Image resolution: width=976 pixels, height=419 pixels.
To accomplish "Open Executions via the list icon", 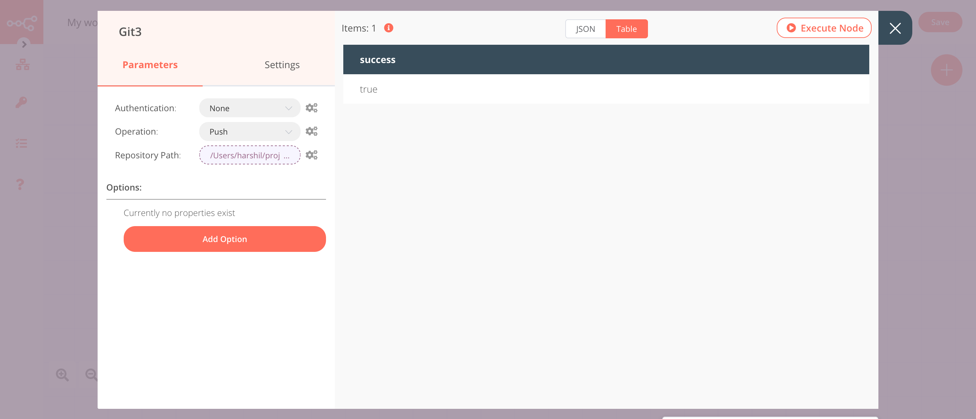I will (x=22, y=143).
